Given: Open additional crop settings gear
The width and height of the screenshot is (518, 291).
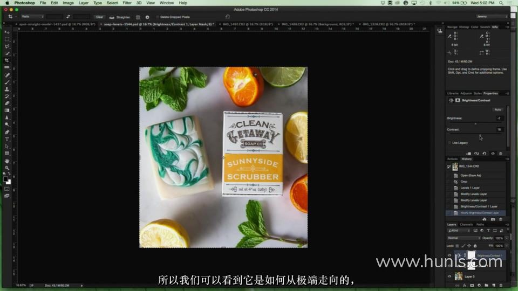Looking at the screenshot, I should coord(147,17).
